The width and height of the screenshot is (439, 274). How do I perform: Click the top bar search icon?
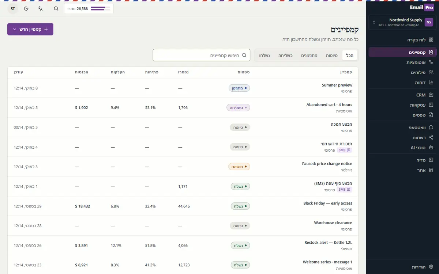pos(56,9)
